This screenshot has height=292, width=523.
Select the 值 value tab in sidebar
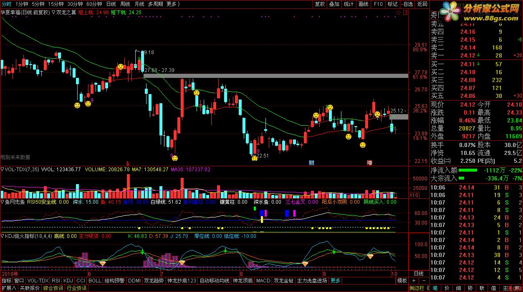point(494,288)
